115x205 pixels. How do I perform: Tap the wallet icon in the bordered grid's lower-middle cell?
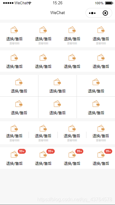coord(57,104)
